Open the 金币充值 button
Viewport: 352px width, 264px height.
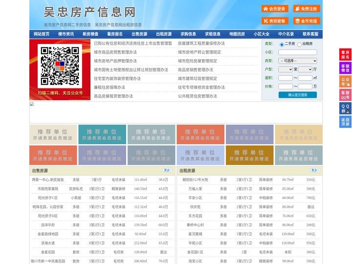click(307, 21)
